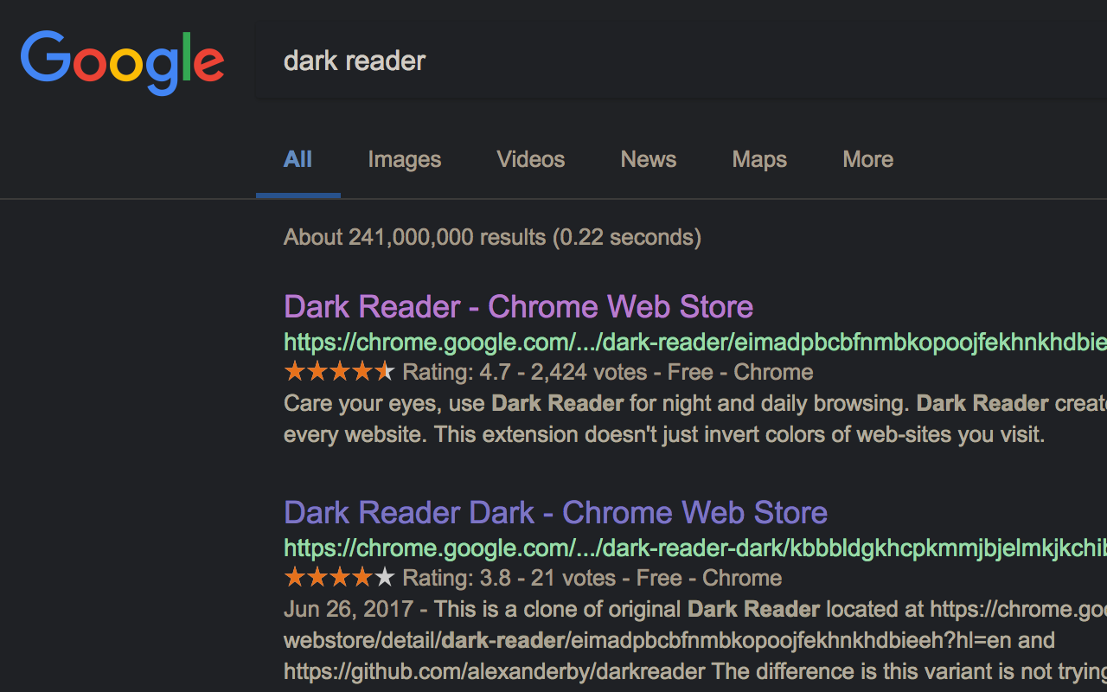Open the Dark Reader Chrome Web Store result

click(x=518, y=306)
